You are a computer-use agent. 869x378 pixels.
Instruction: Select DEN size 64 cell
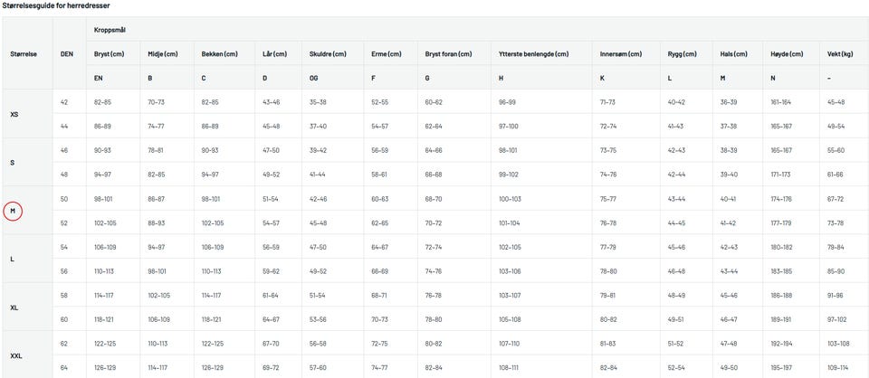(64, 367)
